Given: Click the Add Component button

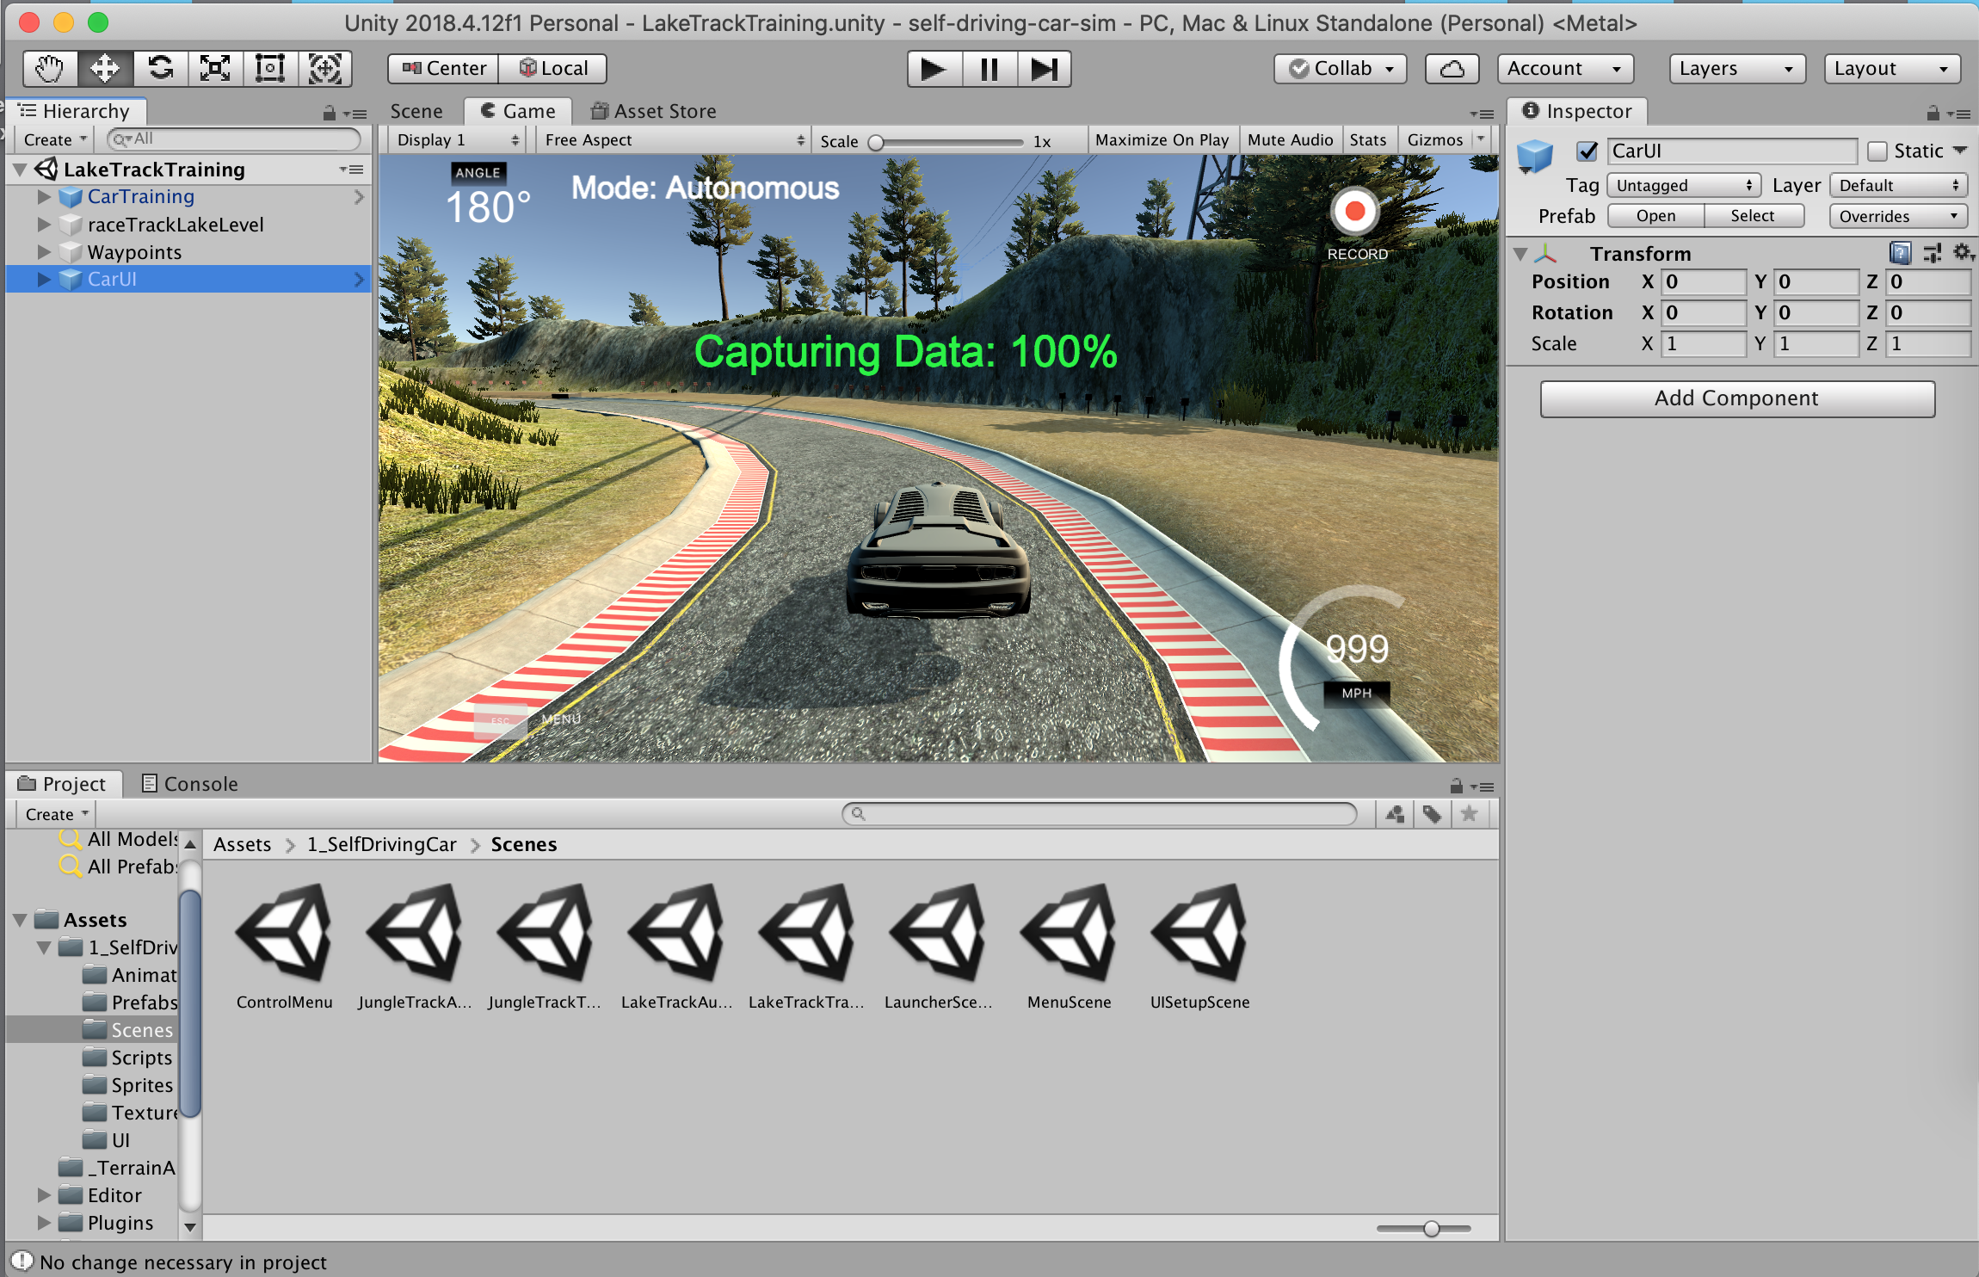Looking at the screenshot, I should tap(1736, 398).
